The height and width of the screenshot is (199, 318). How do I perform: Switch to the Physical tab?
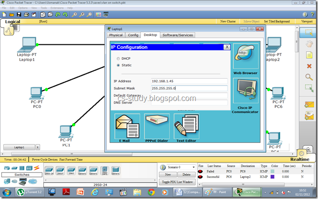tap(116, 35)
